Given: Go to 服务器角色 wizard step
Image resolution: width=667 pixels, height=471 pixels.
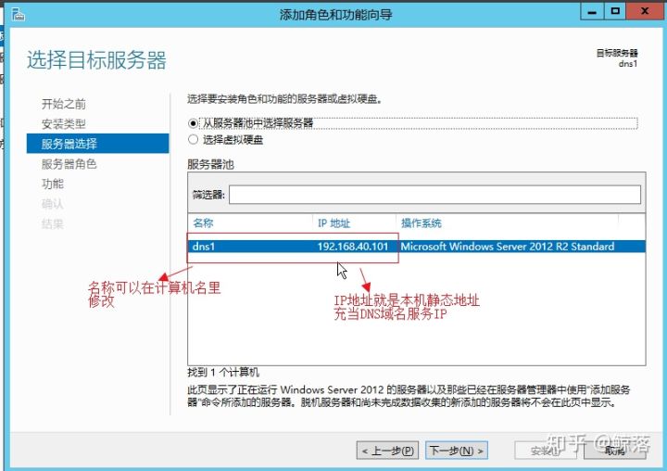Looking at the screenshot, I should 69,164.
